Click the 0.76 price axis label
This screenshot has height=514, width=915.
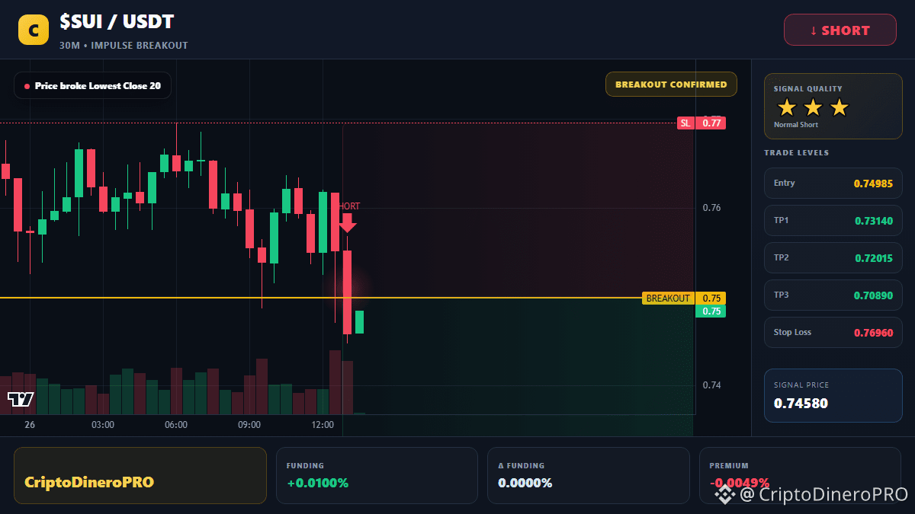(711, 208)
